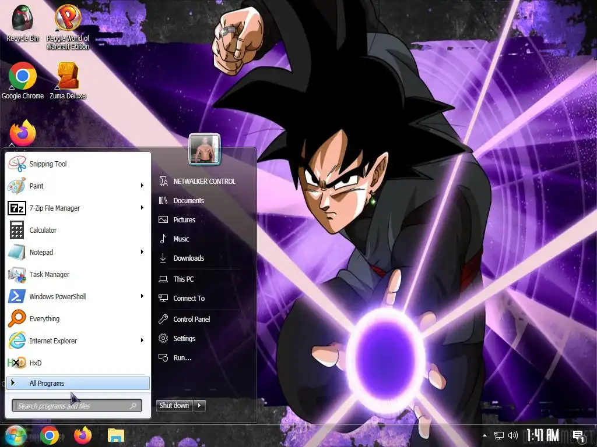Expand the Windows PowerShell submenu arrow
The width and height of the screenshot is (597, 447).
tap(142, 296)
